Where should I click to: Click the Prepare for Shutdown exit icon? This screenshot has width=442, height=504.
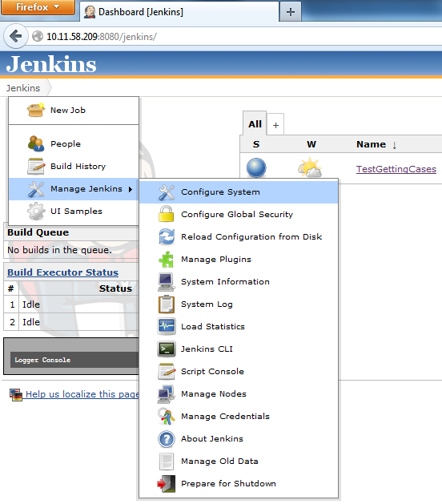tap(167, 484)
